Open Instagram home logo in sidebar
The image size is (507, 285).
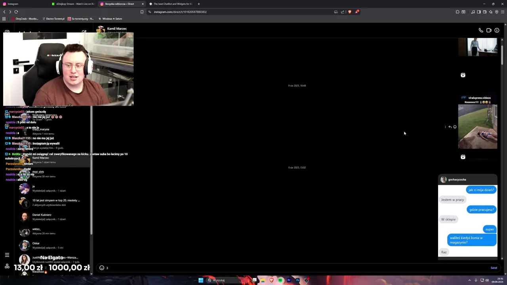7,32
